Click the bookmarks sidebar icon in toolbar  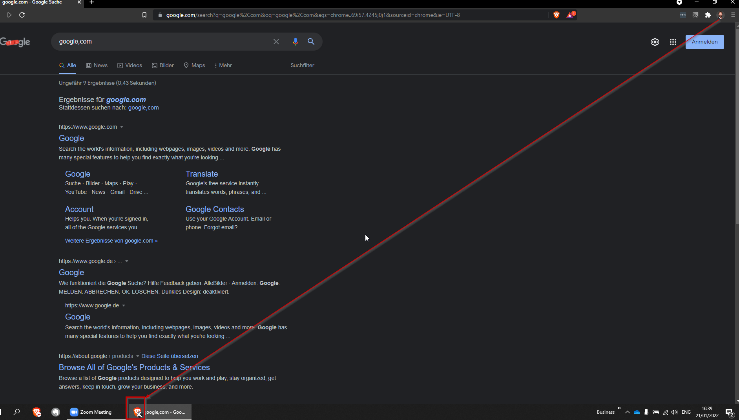click(144, 15)
